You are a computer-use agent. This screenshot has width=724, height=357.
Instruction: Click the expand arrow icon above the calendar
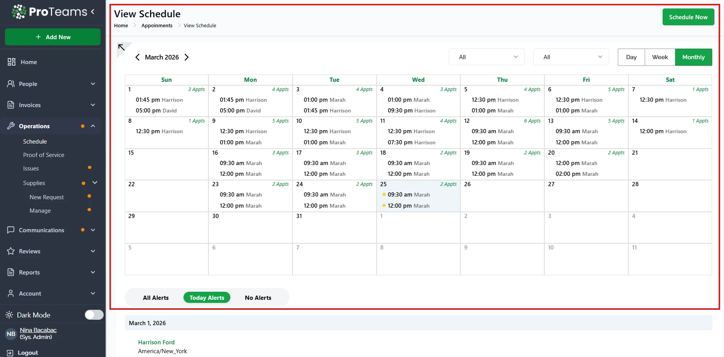point(122,48)
